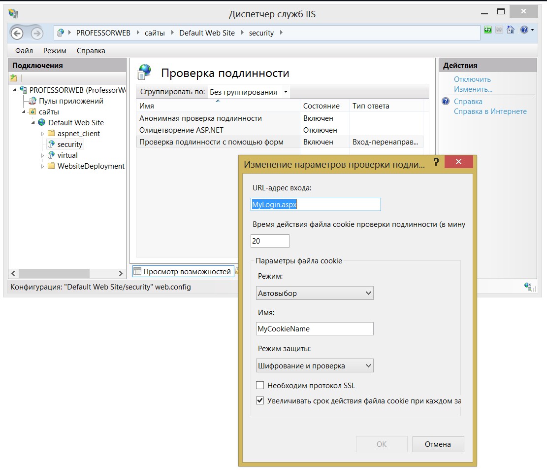
Task: Click the dialog question mark help button
Action: click(x=436, y=162)
